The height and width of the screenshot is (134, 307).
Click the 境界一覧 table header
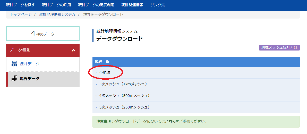[196, 62]
